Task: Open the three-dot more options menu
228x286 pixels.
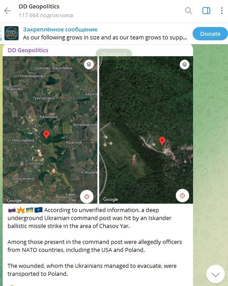Action: (x=222, y=11)
